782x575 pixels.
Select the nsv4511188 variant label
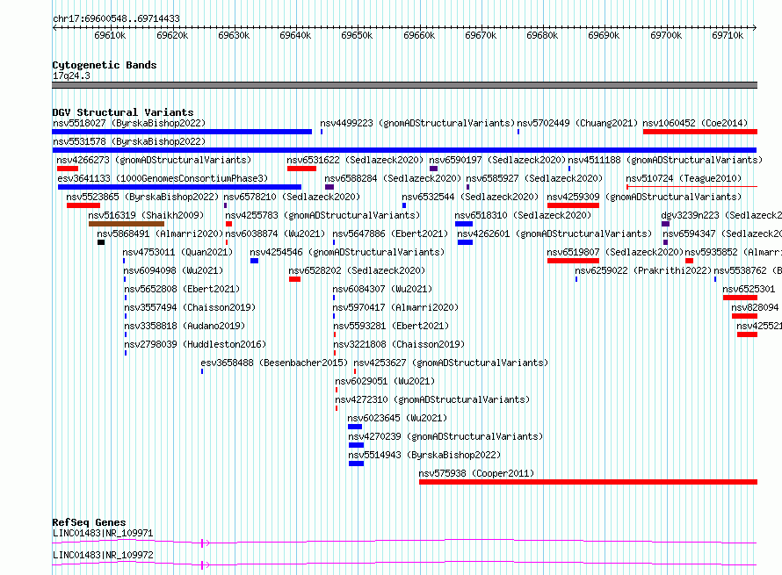coord(665,160)
